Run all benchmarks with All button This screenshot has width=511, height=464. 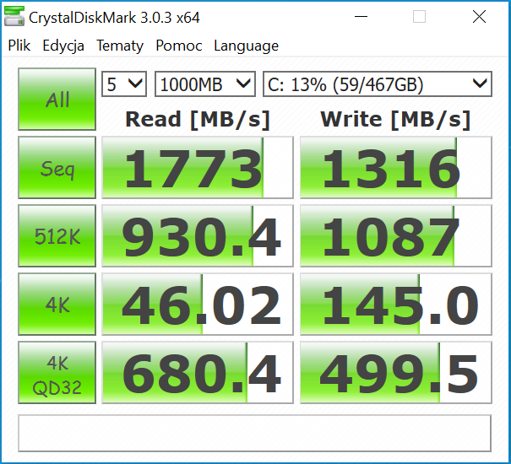click(x=57, y=100)
